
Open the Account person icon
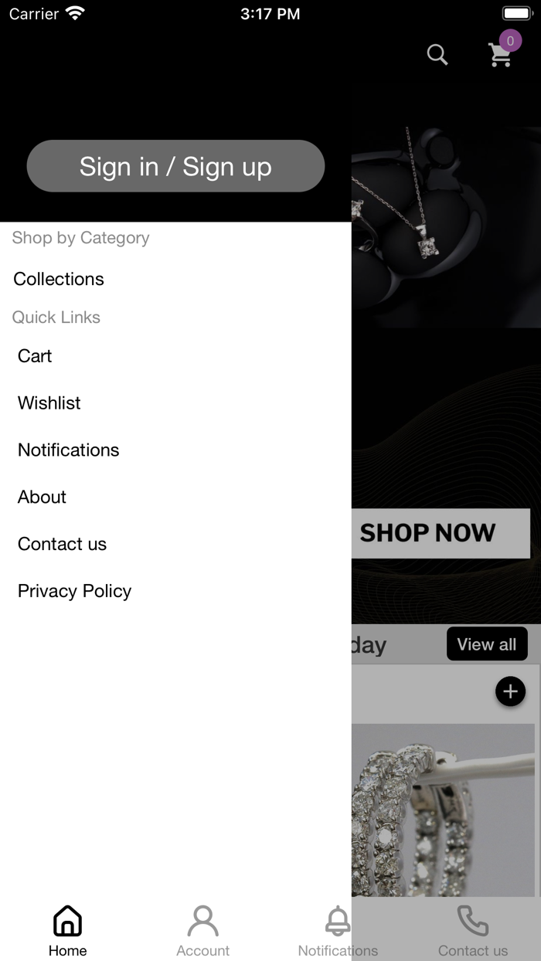point(202,921)
